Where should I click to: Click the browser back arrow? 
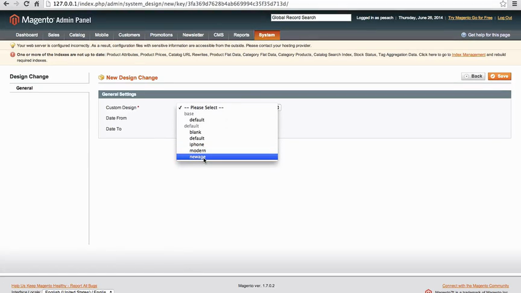coord(6,4)
